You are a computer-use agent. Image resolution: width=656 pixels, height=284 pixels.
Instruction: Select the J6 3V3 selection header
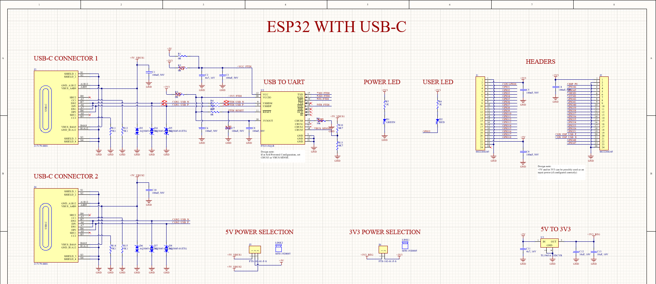coord(383,250)
